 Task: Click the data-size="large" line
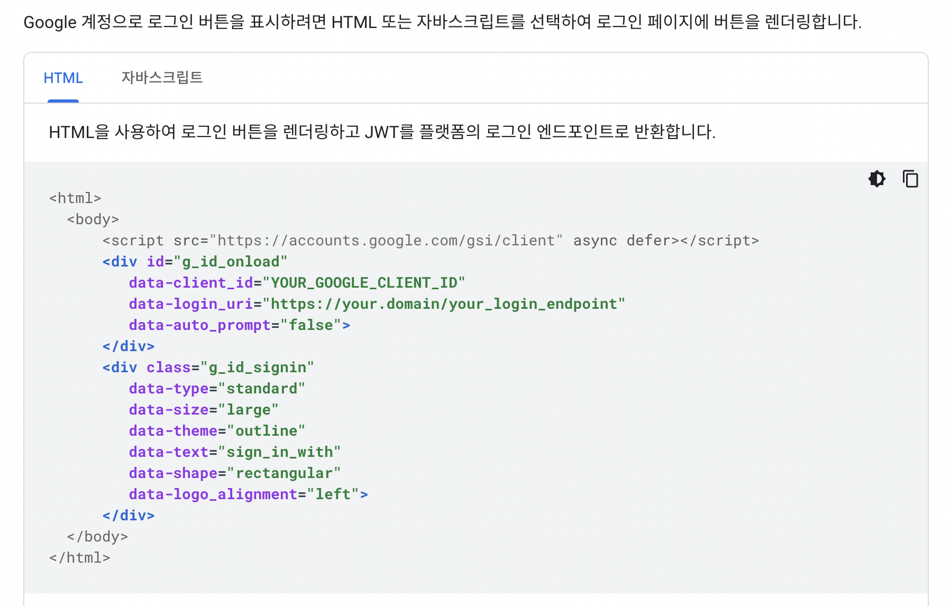204,410
